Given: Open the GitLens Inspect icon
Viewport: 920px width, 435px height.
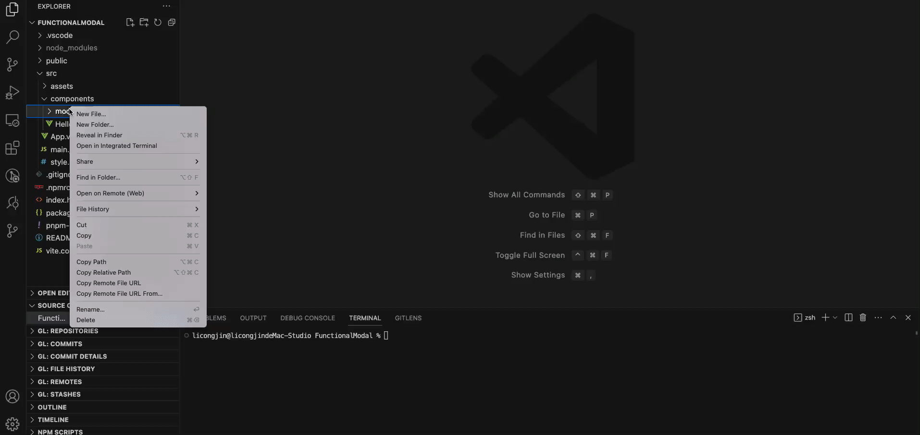Looking at the screenshot, I should tap(12, 203).
